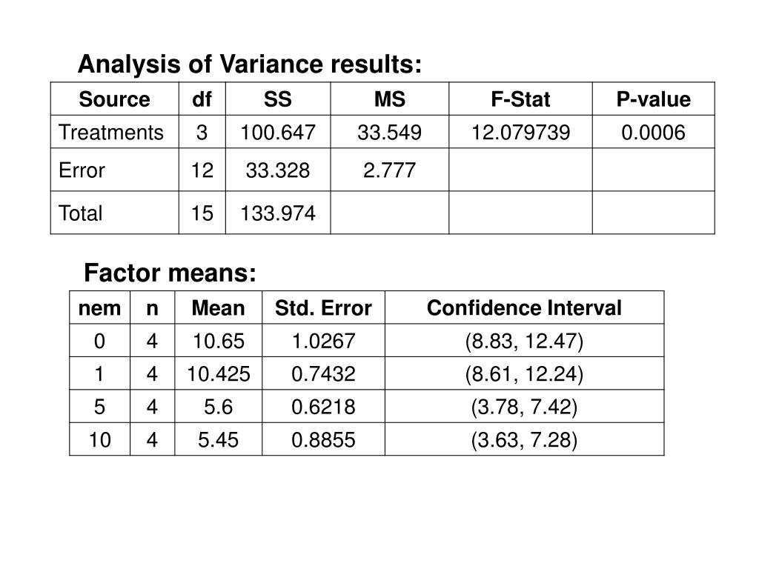Select the Error MS value 2.777
759x569 pixels.
click(389, 170)
